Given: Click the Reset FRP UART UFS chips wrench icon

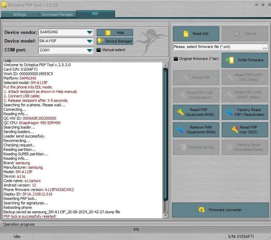Looking at the screenshot, I should click(230, 77).
